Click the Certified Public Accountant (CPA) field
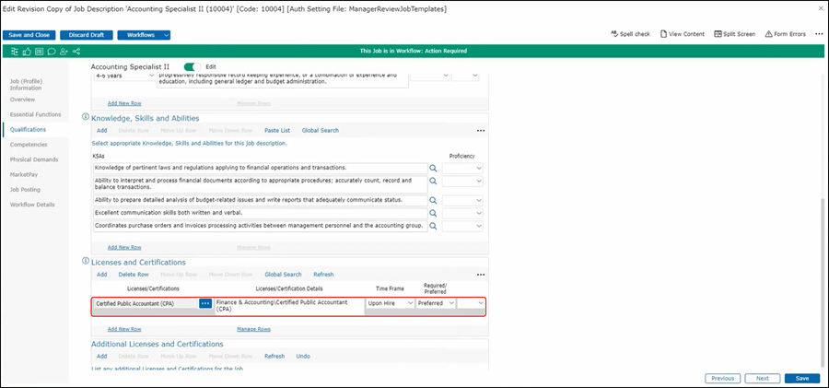This screenshot has width=829, height=388. pyautogui.click(x=146, y=303)
